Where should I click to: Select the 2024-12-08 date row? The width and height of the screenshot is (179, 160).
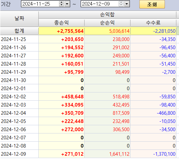19,146
